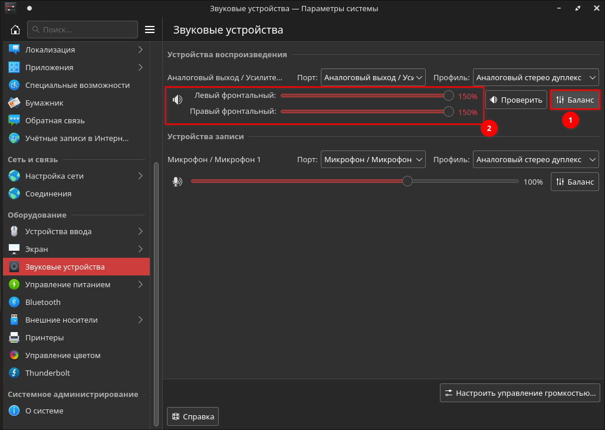Open the hamburger menu next to search
This screenshot has width=605, height=430.
[x=150, y=29]
